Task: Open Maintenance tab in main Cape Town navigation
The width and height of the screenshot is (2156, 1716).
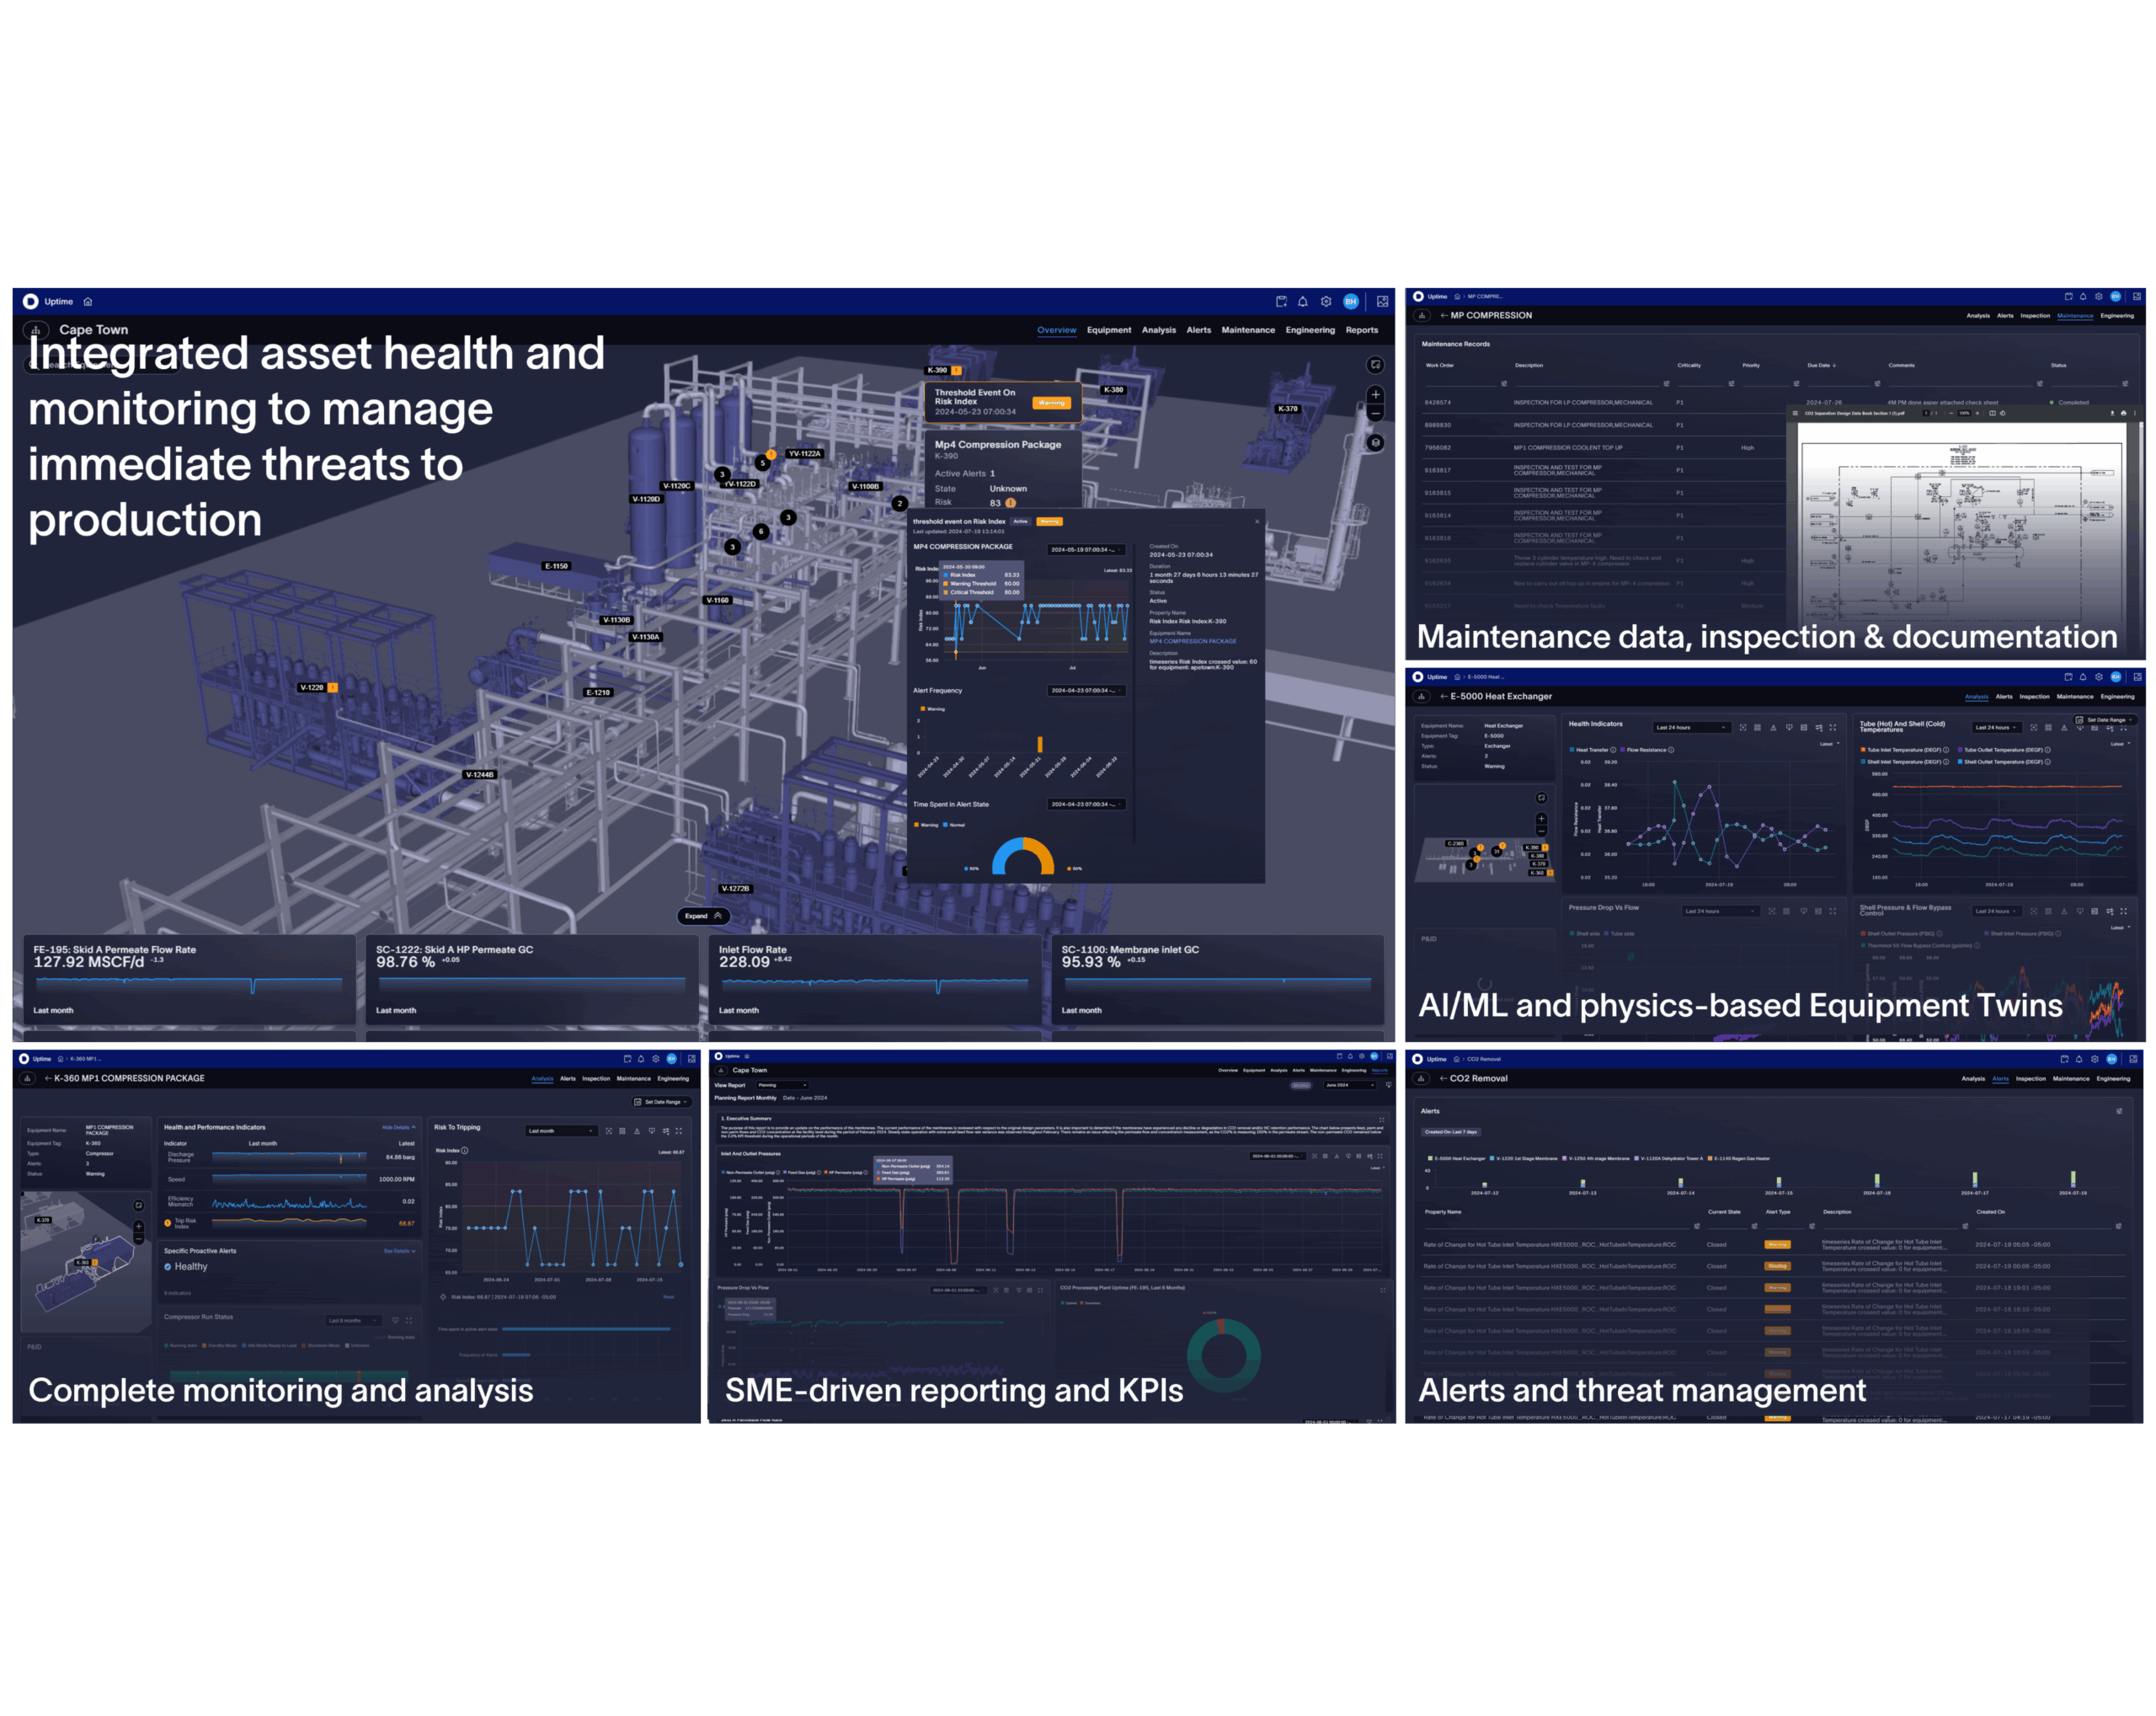Action: click(1247, 330)
